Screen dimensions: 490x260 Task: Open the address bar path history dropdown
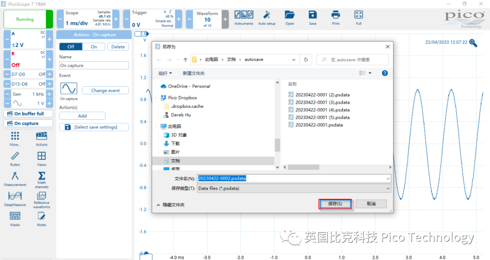coord(294,60)
